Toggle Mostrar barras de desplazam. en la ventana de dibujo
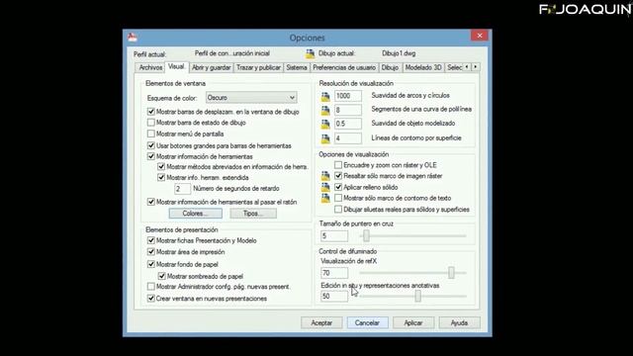The height and width of the screenshot is (356, 633). [x=151, y=112]
